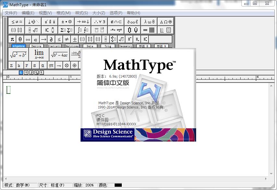Open the relational symbols palette (≤≠≈)
277x190 pixels.
coord(17,22)
